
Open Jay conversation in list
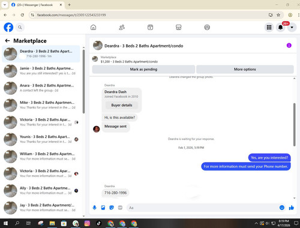[41, 208]
